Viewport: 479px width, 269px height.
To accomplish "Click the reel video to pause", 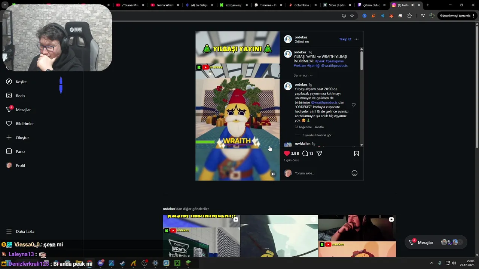I will (x=237, y=106).
